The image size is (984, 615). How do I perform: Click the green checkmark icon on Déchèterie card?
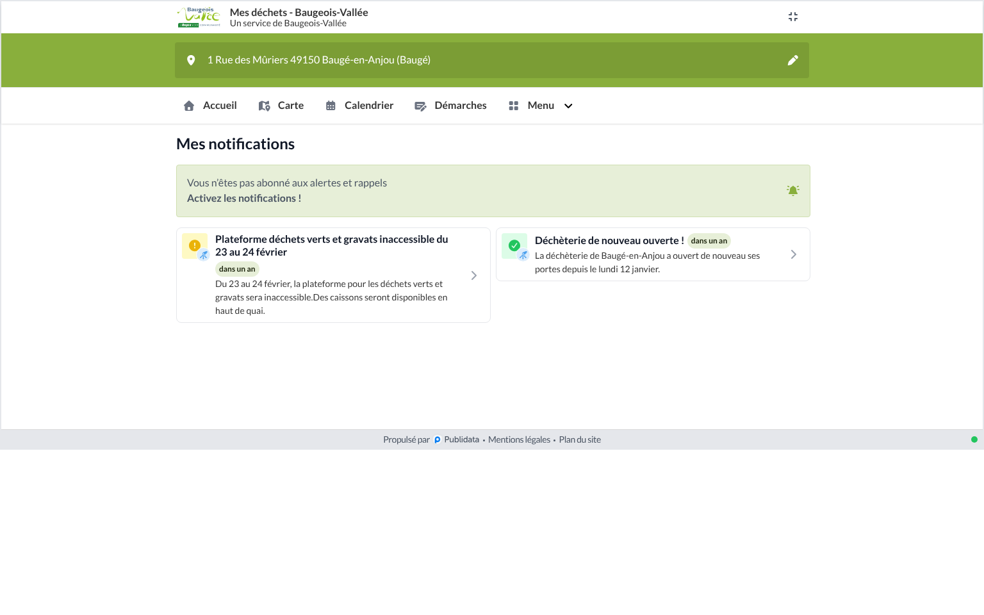click(514, 245)
